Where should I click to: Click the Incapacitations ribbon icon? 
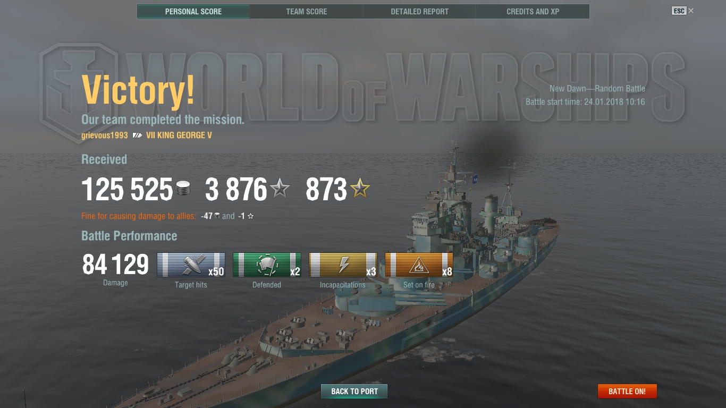[x=343, y=265]
